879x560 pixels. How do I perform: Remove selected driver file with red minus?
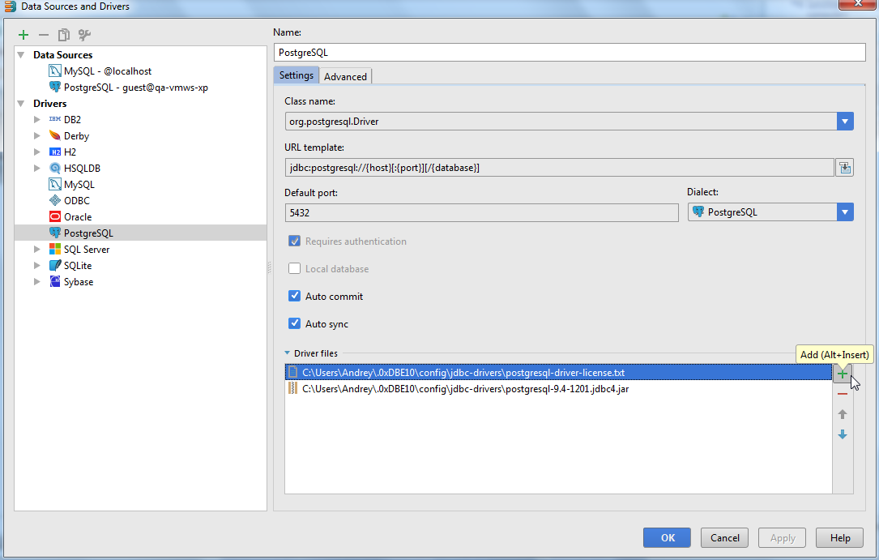[843, 394]
